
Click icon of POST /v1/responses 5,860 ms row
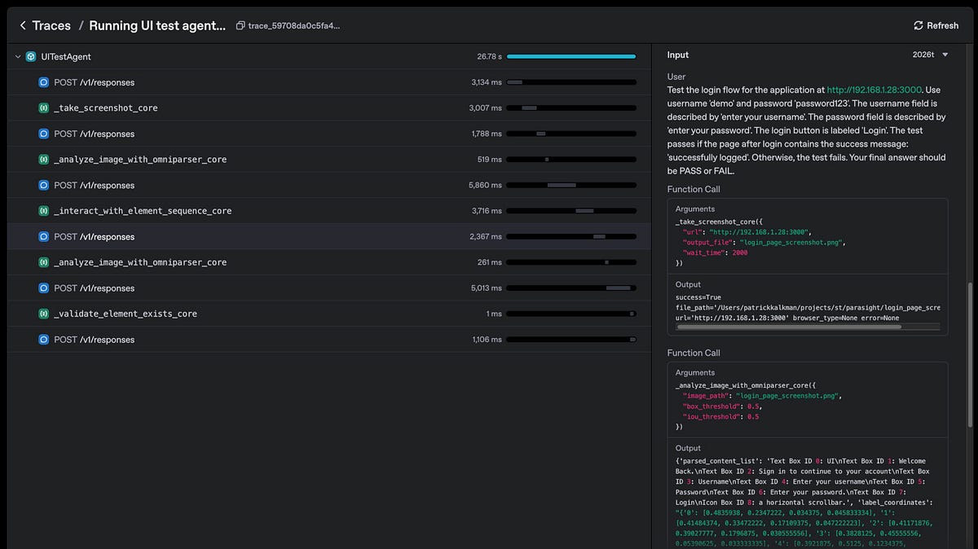tap(43, 185)
